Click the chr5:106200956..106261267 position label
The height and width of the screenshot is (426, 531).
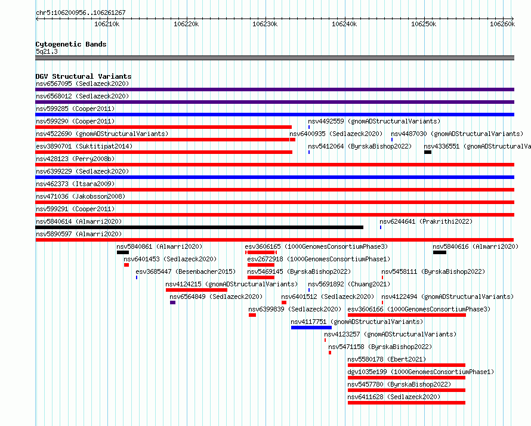coord(81,13)
